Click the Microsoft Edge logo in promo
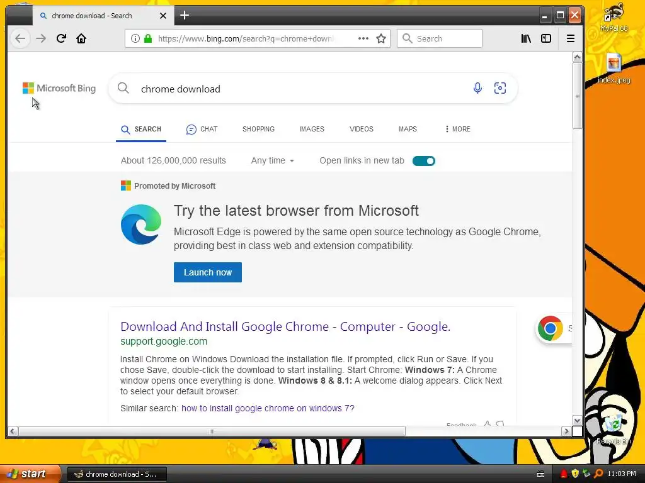This screenshot has height=483, width=645. click(x=141, y=225)
